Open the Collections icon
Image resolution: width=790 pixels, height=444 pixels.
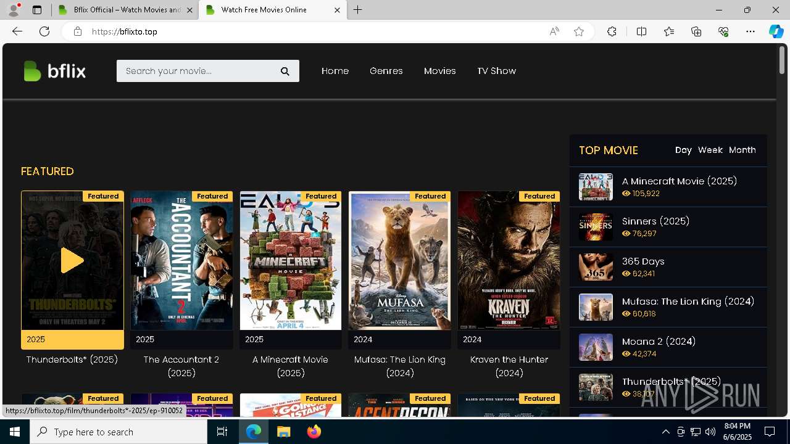point(696,31)
